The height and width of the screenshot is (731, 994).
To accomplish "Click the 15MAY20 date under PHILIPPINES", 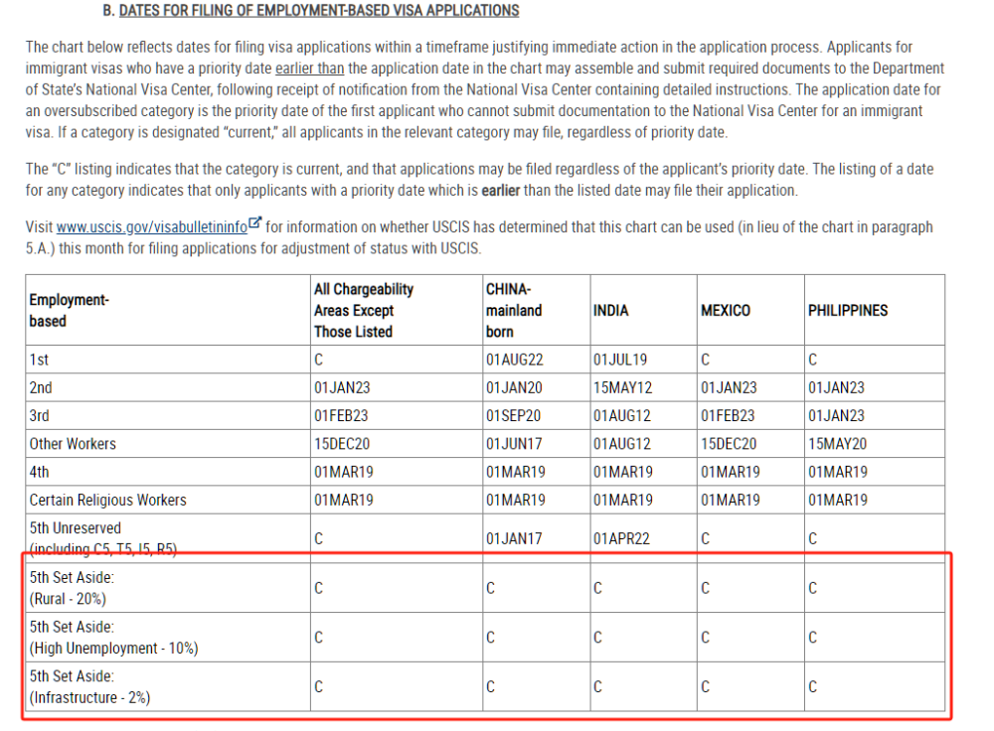I will [x=837, y=444].
